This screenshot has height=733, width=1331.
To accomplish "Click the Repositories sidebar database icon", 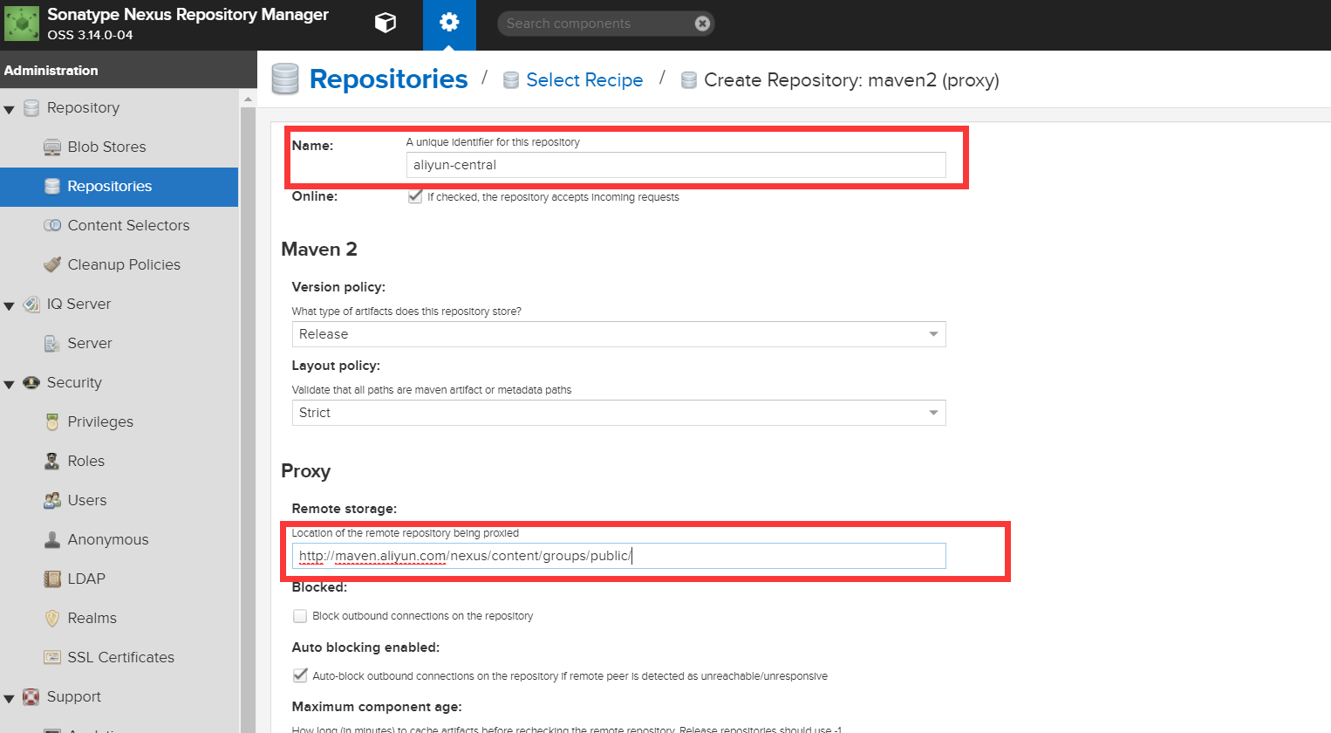I will 52,186.
